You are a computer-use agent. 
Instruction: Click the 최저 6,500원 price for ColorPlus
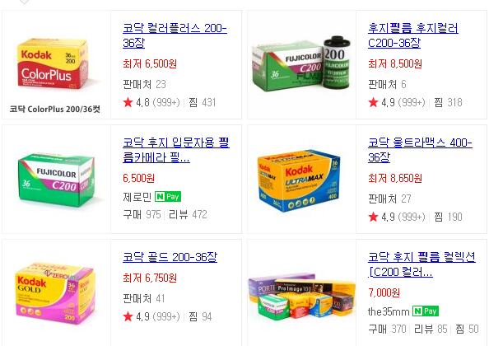(x=150, y=63)
